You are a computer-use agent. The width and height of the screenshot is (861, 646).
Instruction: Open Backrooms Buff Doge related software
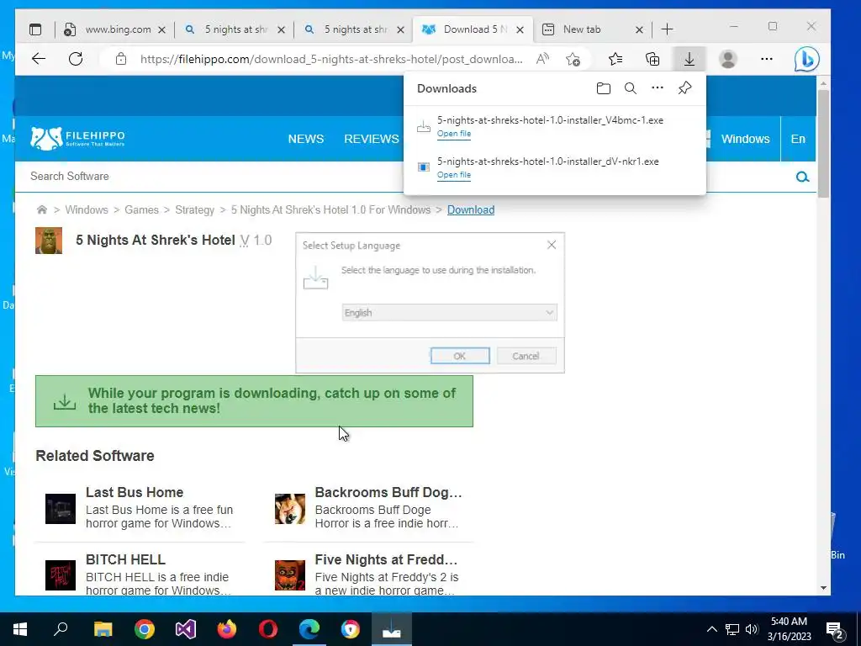coord(388,492)
